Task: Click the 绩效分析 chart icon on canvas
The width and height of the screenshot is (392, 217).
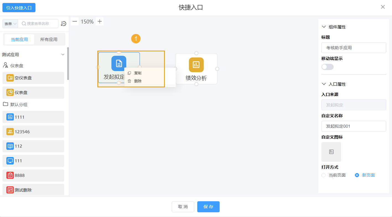Action: 196,64
